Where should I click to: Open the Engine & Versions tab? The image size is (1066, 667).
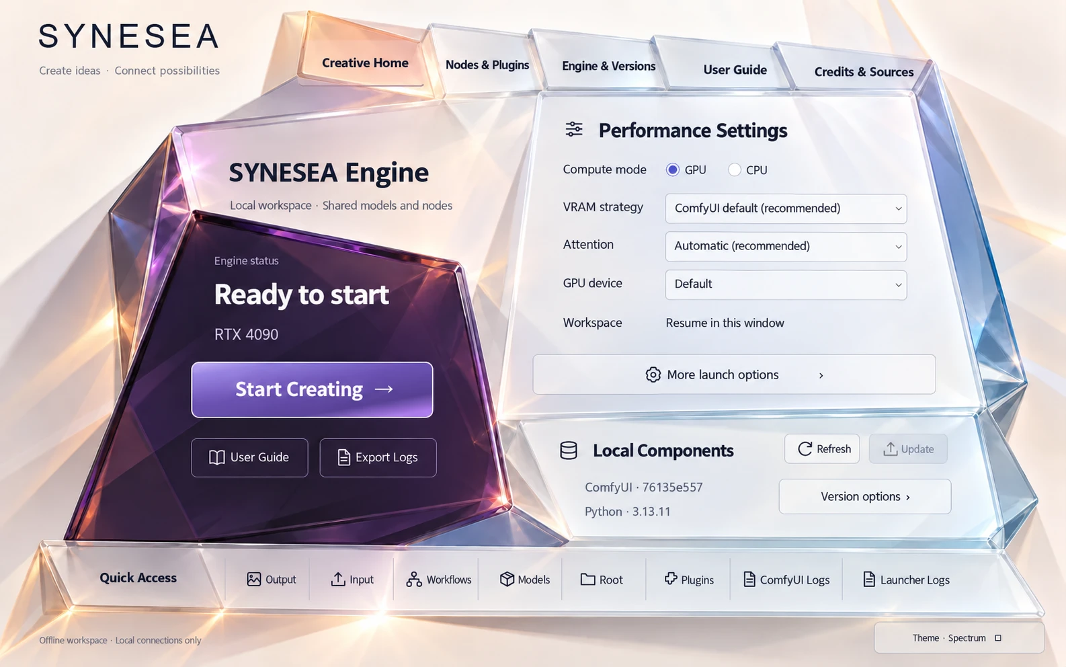pyautogui.click(x=608, y=66)
